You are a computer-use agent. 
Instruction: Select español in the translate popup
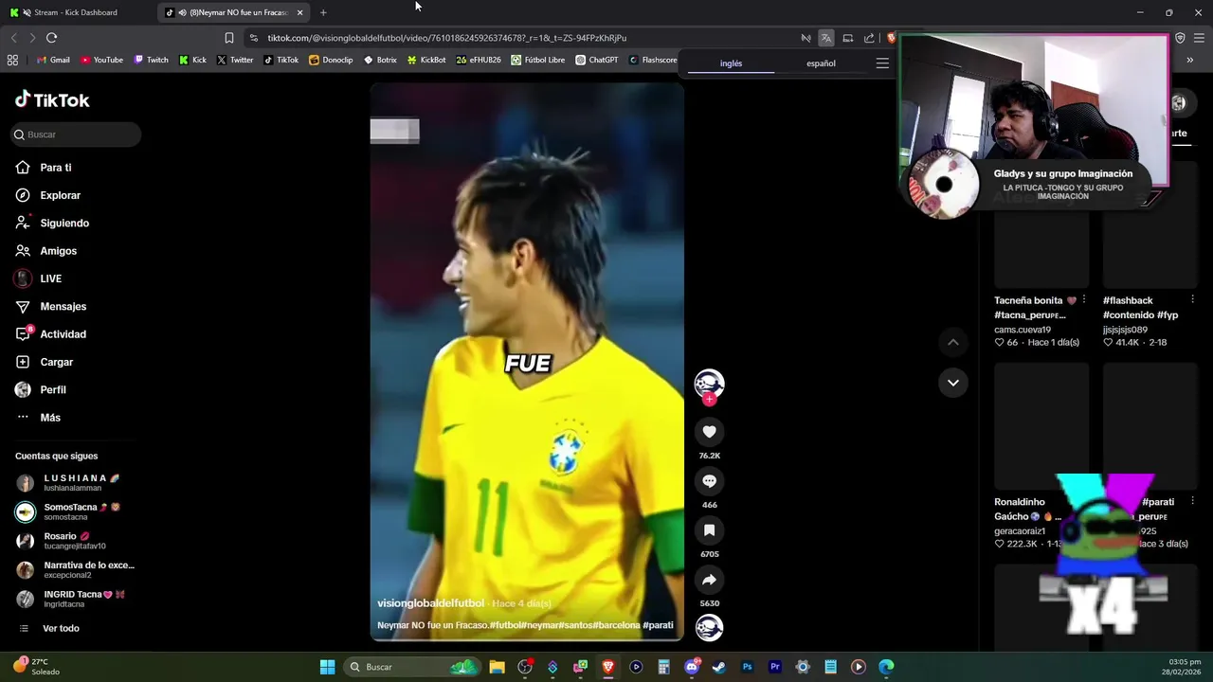[821, 63]
